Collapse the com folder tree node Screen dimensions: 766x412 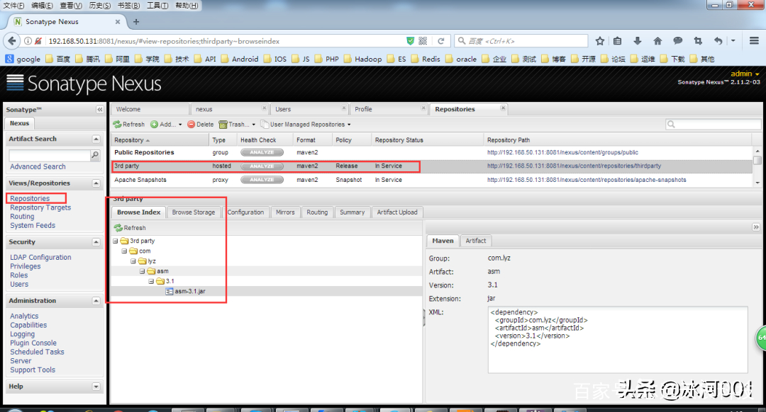point(124,251)
